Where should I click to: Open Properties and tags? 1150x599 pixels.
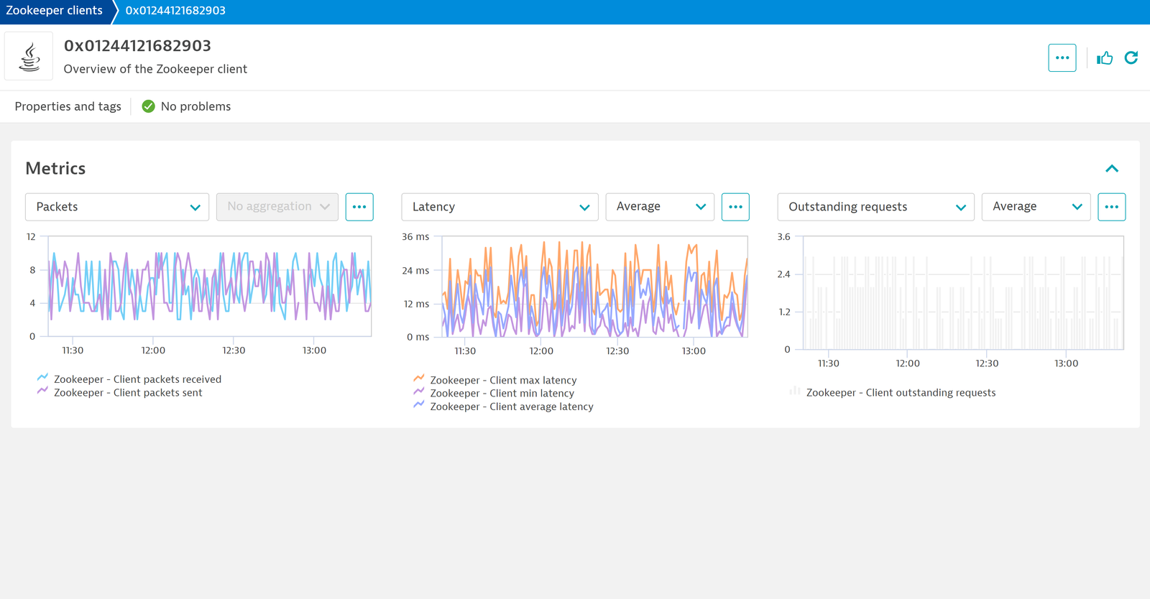(68, 106)
